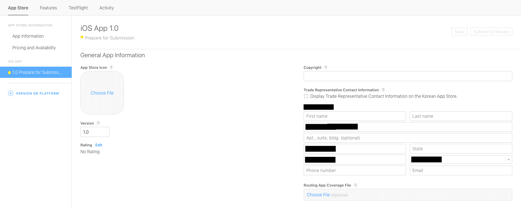Open the App Store Icon help tooltip
Screen dimensions: 521x209
111,67
